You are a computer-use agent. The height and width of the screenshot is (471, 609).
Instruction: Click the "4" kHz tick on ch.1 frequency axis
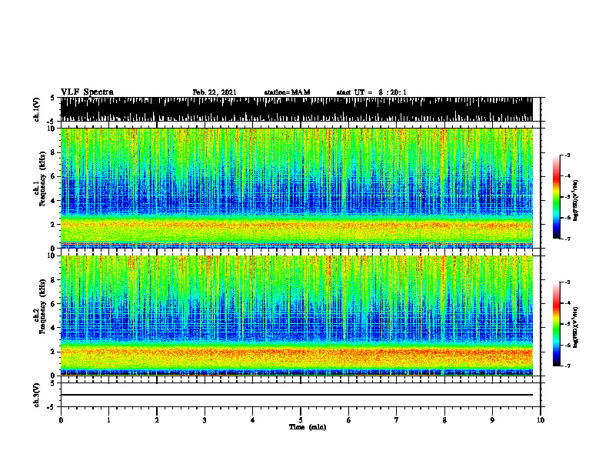click(x=53, y=201)
